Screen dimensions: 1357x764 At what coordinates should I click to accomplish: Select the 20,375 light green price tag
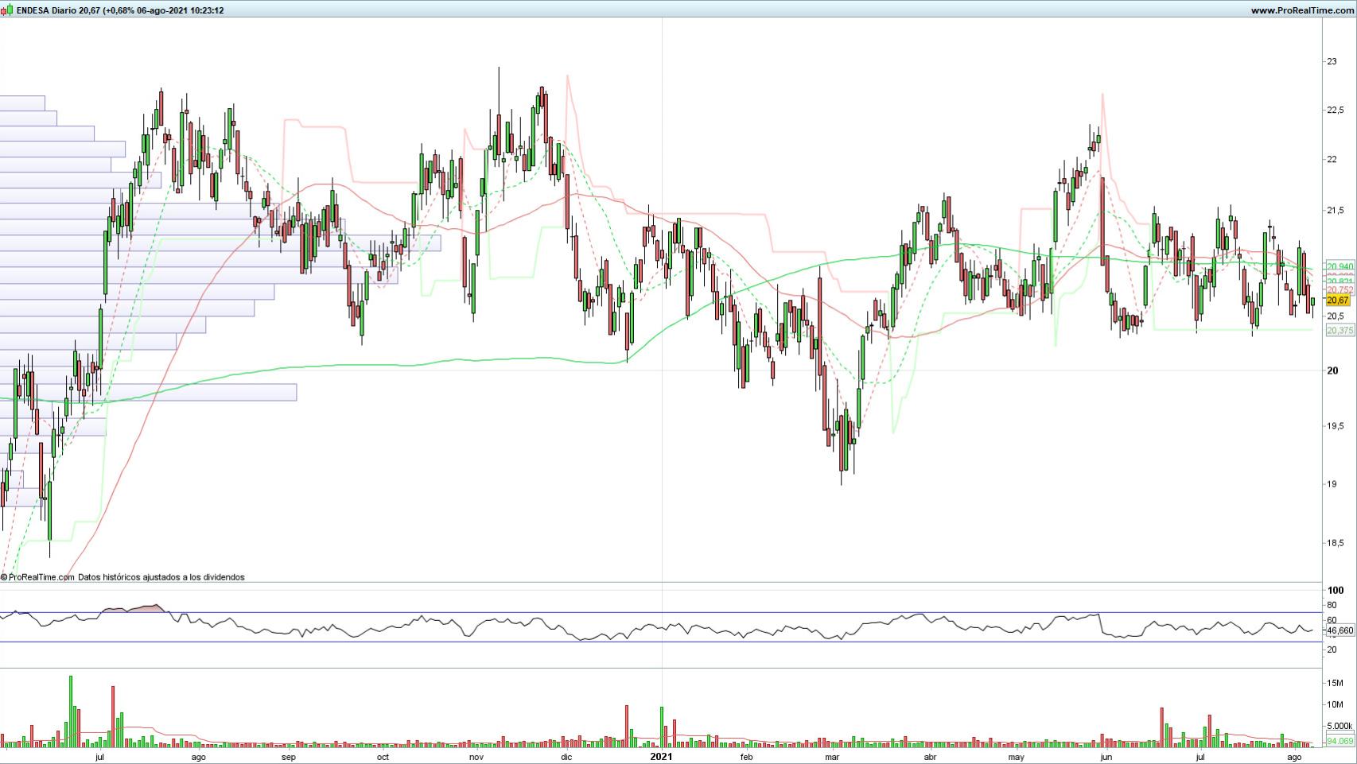[x=1340, y=331]
